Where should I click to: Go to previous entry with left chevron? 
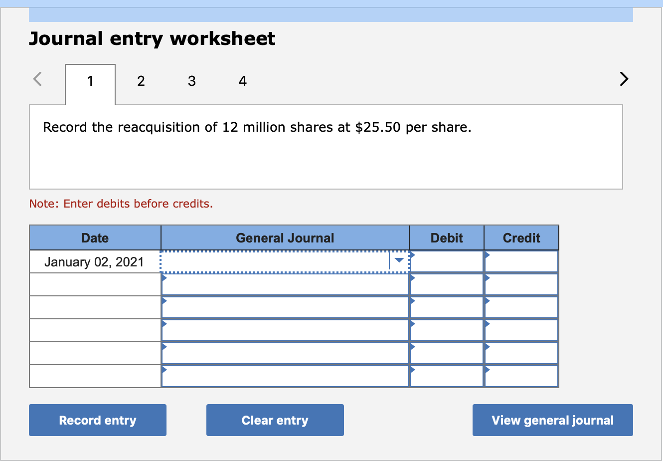click(37, 79)
